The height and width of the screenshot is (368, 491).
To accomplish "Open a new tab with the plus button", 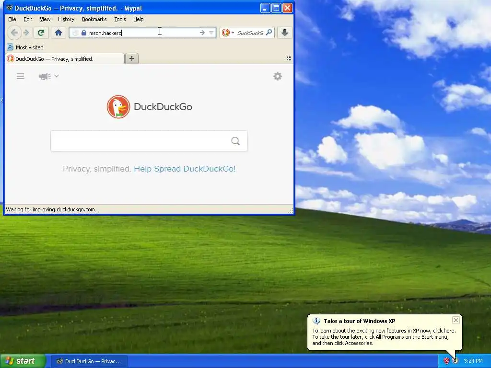I will tap(132, 58).
